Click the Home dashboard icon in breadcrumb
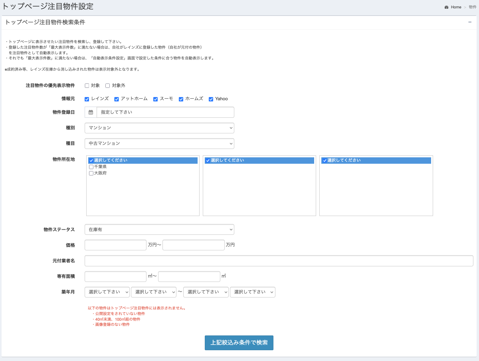Viewport: 479px width, 361px height. (446, 7)
